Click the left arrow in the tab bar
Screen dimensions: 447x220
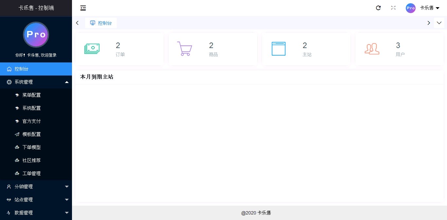click(x=77, y=23)
